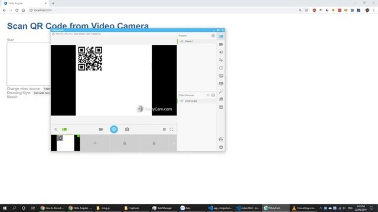Screen dimensions: 378x212
Task: Open the Decoding Style dropdown
Action: [42, 93]
